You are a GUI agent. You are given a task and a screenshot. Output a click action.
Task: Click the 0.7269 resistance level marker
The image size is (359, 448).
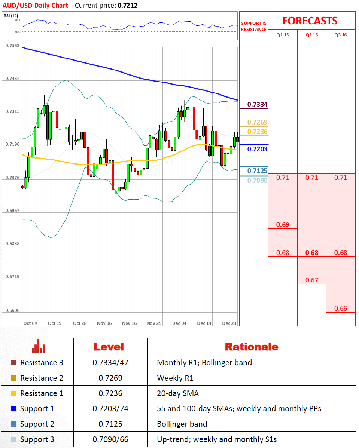click(x=257, y=122)
